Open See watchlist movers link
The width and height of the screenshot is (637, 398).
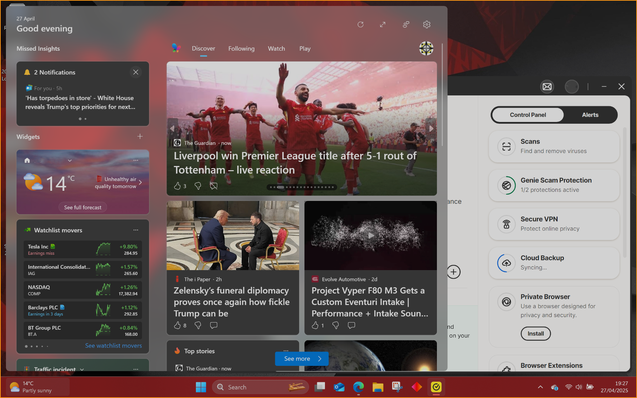[x=113, y=346]
